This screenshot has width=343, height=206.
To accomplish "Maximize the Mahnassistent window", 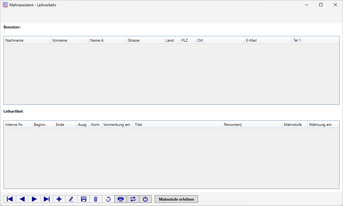I will point(321,5).
